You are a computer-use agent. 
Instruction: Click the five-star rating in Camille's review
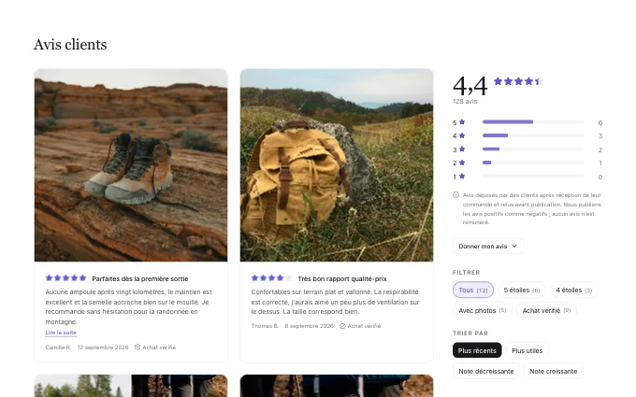pyautogui.click(x=65, y=278)
